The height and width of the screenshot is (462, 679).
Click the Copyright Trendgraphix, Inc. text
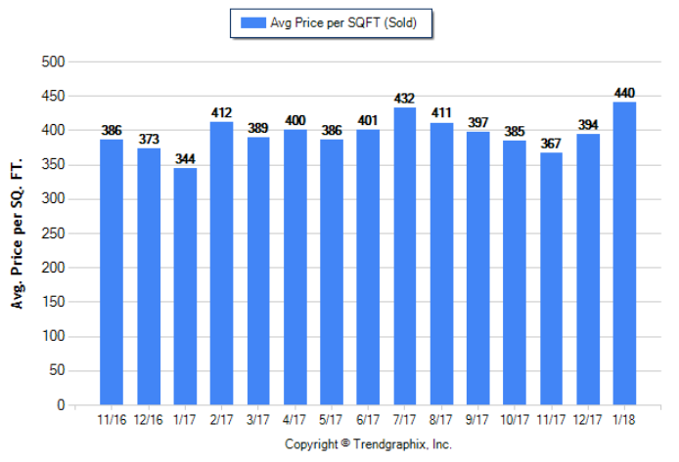[368, 443]
